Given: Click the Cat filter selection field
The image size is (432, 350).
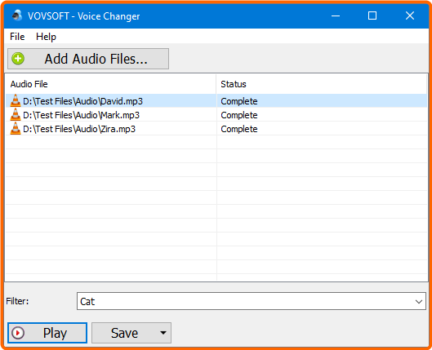Looking at the screenshot, I should click(x=252, y=301).
